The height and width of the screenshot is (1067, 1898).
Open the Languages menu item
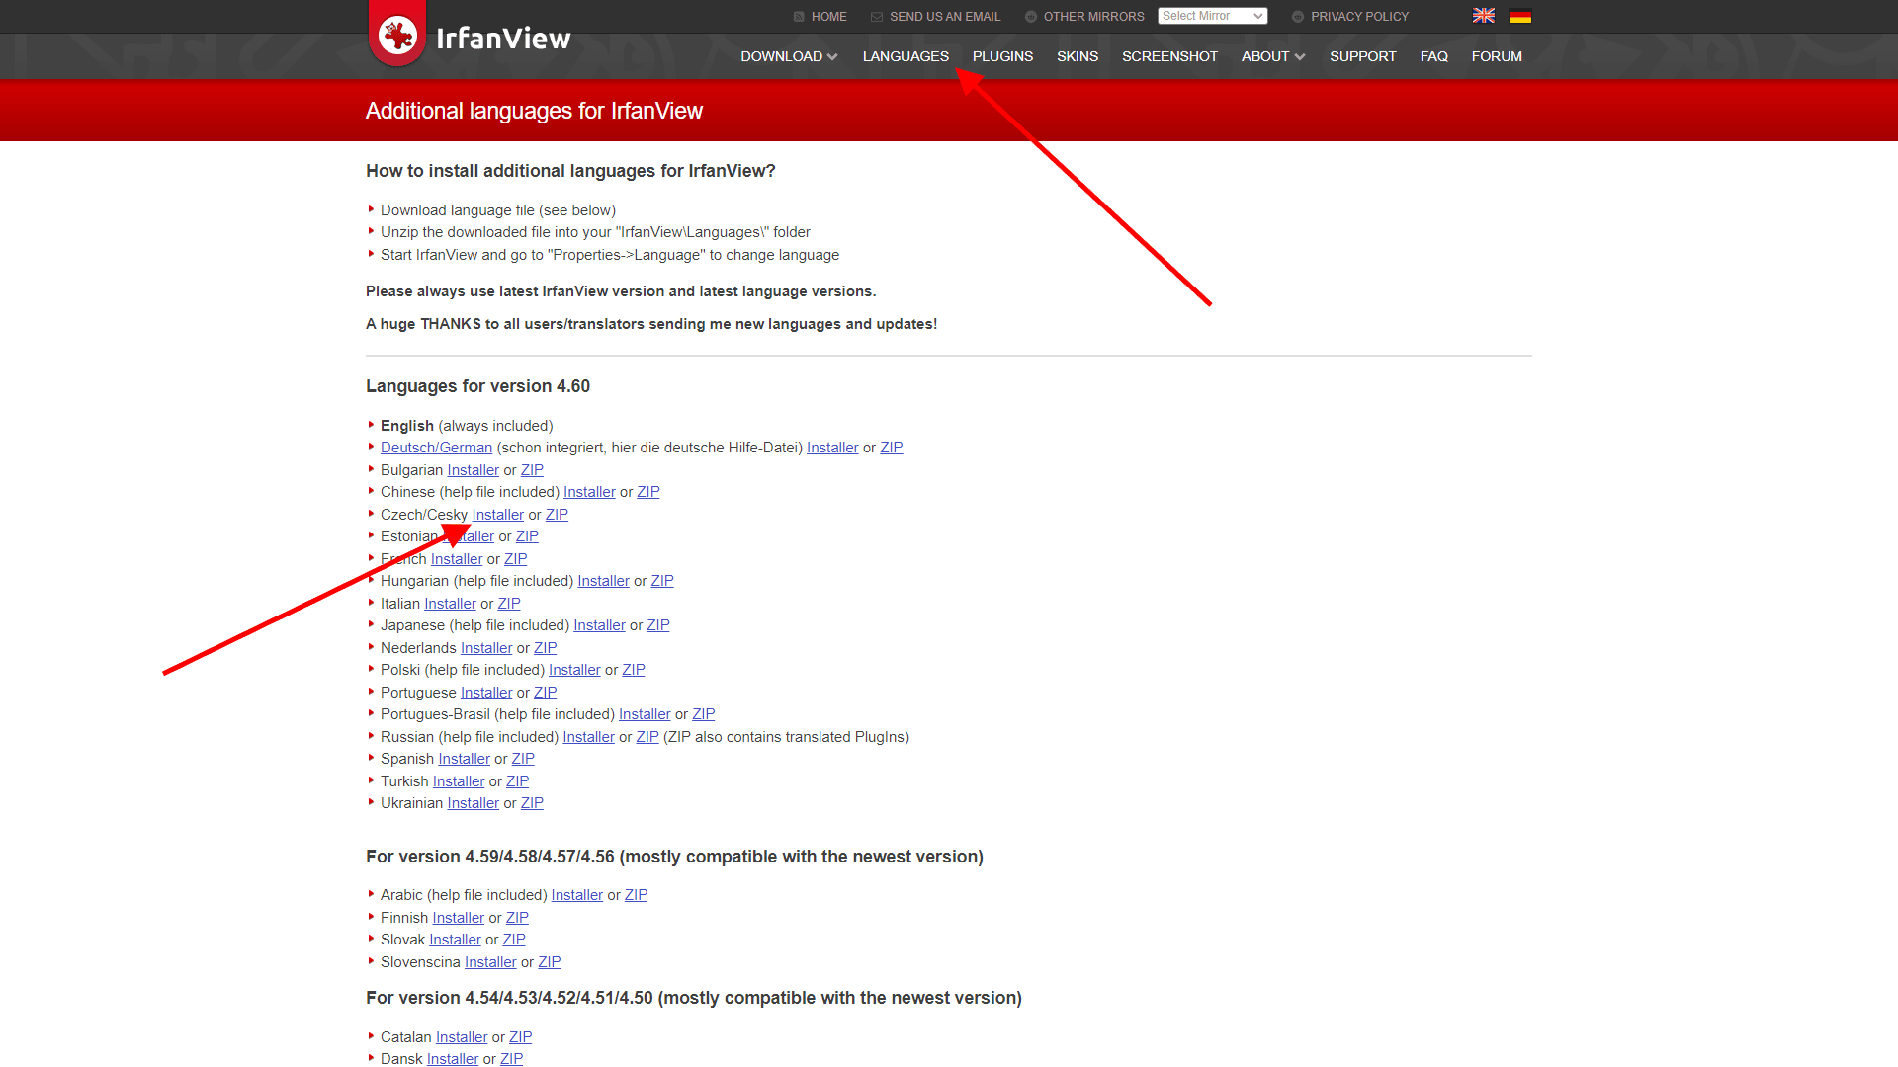(906, 56)
